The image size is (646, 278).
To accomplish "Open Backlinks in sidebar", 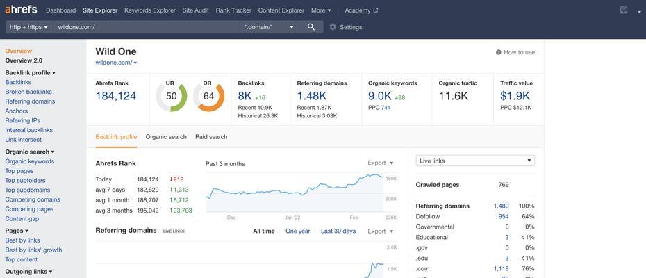I will click(18, 83).
